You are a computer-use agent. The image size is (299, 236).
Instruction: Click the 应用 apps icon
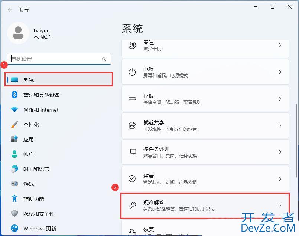[x=14, y=139]
